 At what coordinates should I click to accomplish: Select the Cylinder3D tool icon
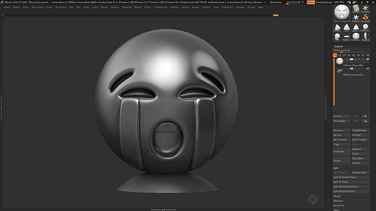coord(356,8)
